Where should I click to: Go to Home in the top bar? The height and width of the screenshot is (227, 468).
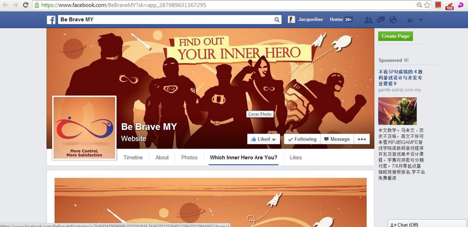(x=336, y=20)
